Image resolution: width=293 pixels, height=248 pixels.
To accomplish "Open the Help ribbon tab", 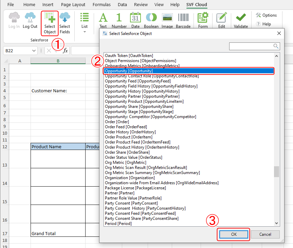I will (x=175, y=4).
